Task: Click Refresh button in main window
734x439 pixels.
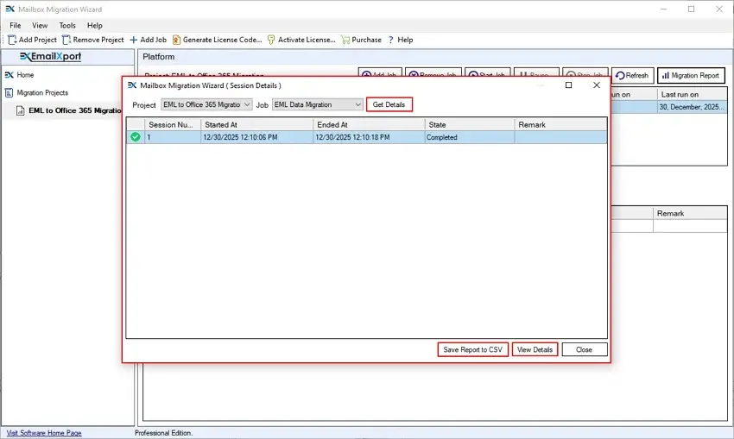Action: click(632, 75)
